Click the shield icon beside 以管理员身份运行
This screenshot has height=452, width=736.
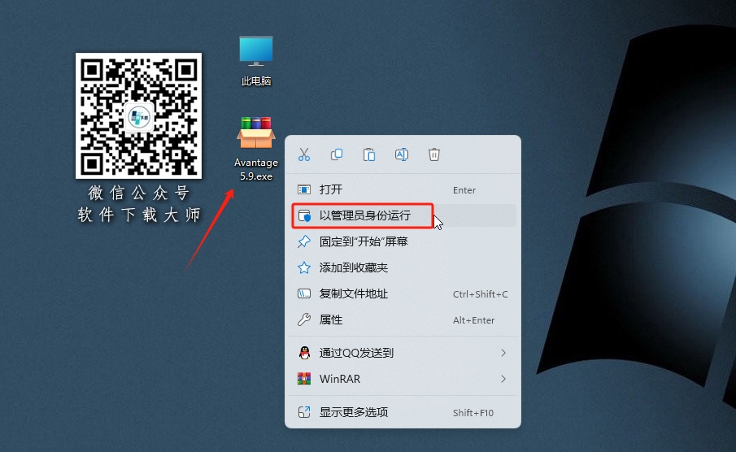coord(304,215)
